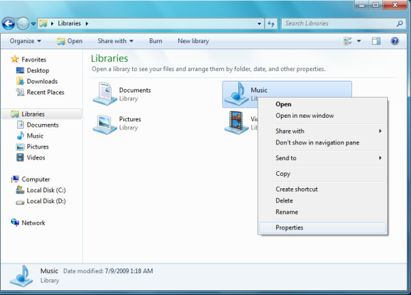The height and width of the screenshot is (295, 411).
Task: Open the Share with toolbar dropdown
Action: click(x=116, y=41)
